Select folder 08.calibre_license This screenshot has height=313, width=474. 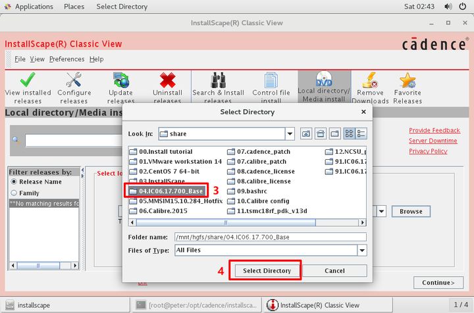pos(259,181)
